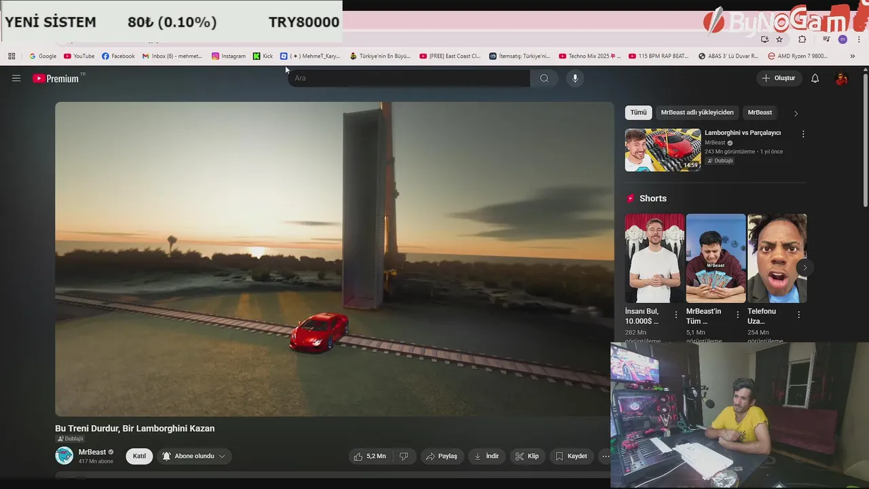Open Türkiye'nin En Büyü bookmark
The image size is (869, 489).
[380, 56]
